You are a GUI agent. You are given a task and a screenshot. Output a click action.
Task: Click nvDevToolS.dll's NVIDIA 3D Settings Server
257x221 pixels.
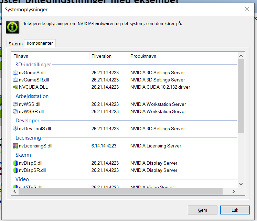pyautogui.click(x=158, y=129)
